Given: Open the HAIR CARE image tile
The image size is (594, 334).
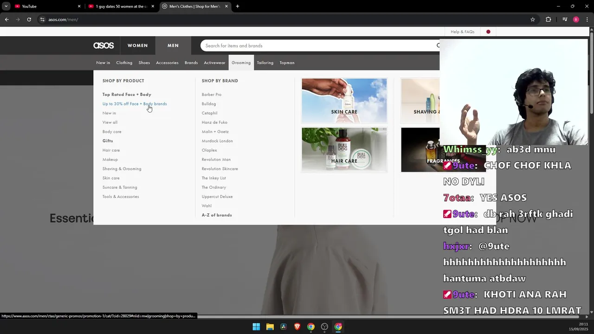Looking at the screenshot, I should [x=344, y=150].
